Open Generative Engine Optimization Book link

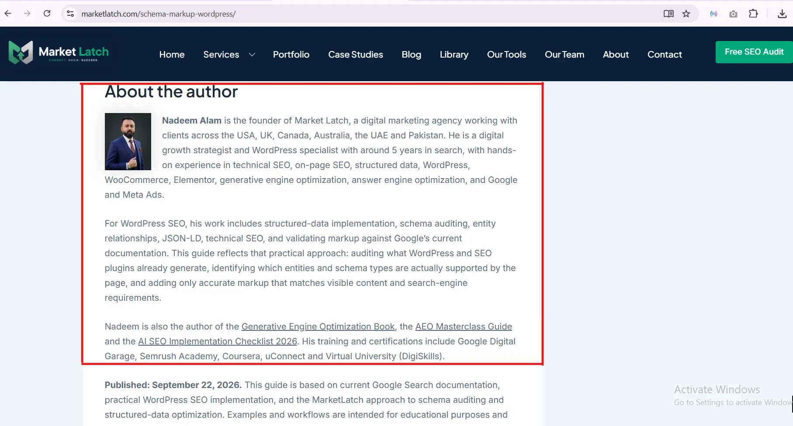[x=318, y=326]
